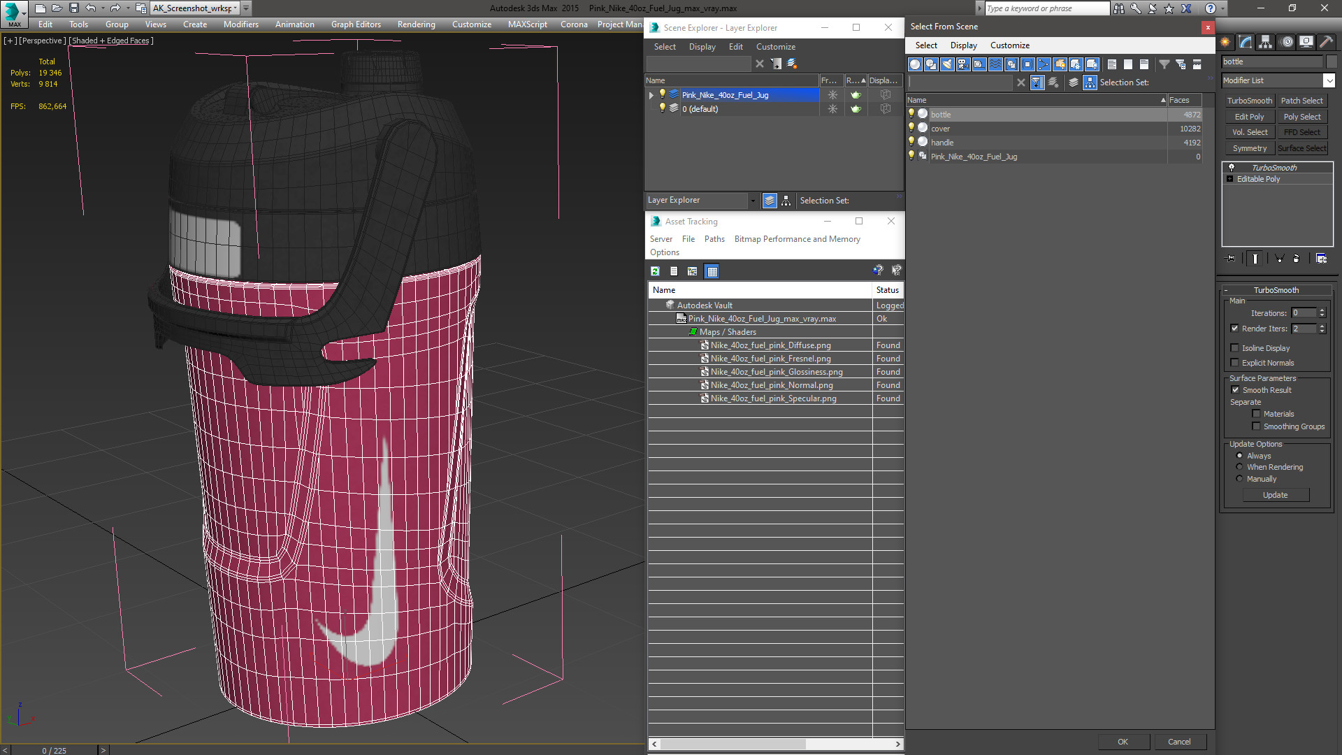Toggle the TurboSmooth modifier lightbulb in stack

[1232, 168]
